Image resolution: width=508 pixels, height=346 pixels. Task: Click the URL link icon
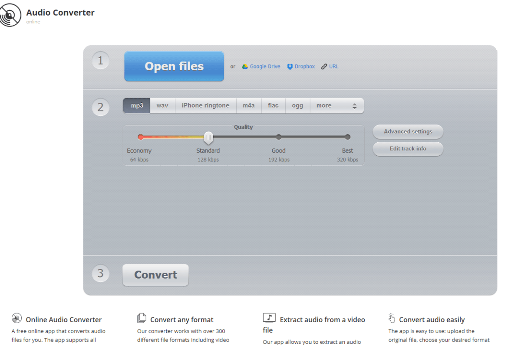click(x=324, y=66)
